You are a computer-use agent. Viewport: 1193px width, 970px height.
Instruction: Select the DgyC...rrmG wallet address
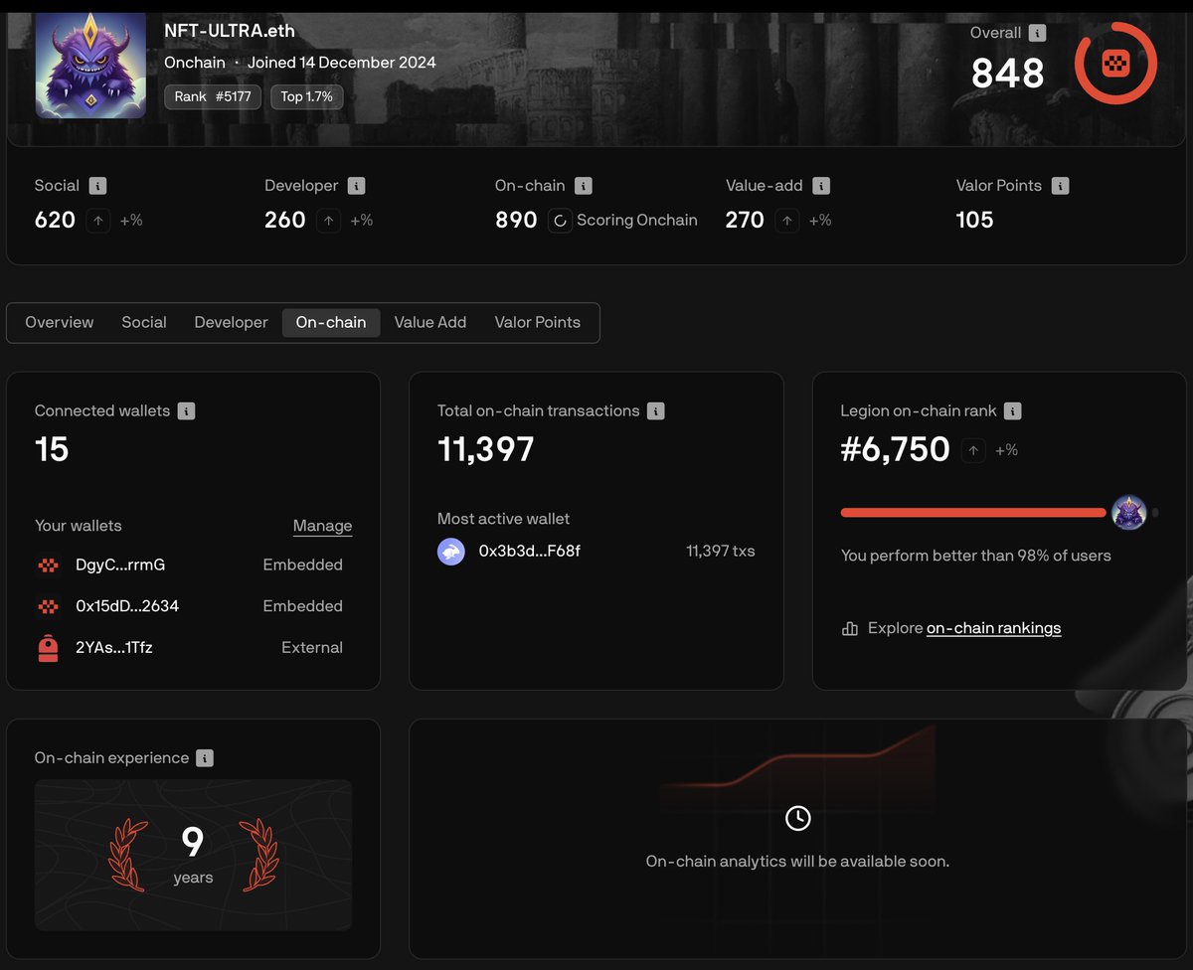pos(120,566)
